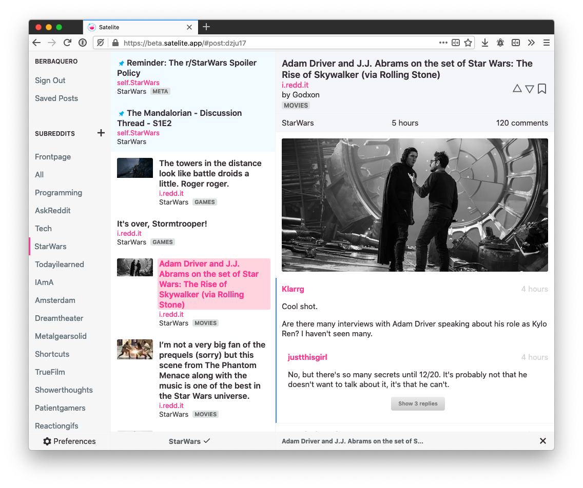Open Shortcuts subreddit

tap(52, 354)
